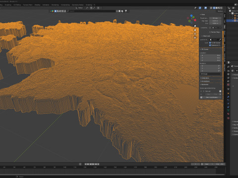The width and height of the screenshot is (238, 178).
Task: Select solid viewport shading mode
Action: (x=217, y=8)
